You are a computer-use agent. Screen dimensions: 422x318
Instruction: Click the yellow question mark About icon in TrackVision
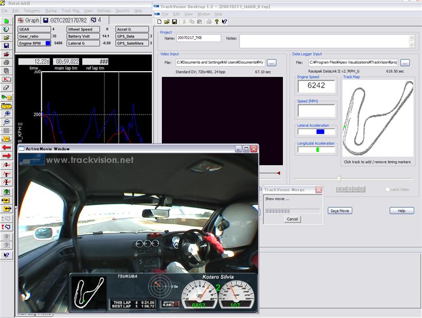(x=217, y=22)
